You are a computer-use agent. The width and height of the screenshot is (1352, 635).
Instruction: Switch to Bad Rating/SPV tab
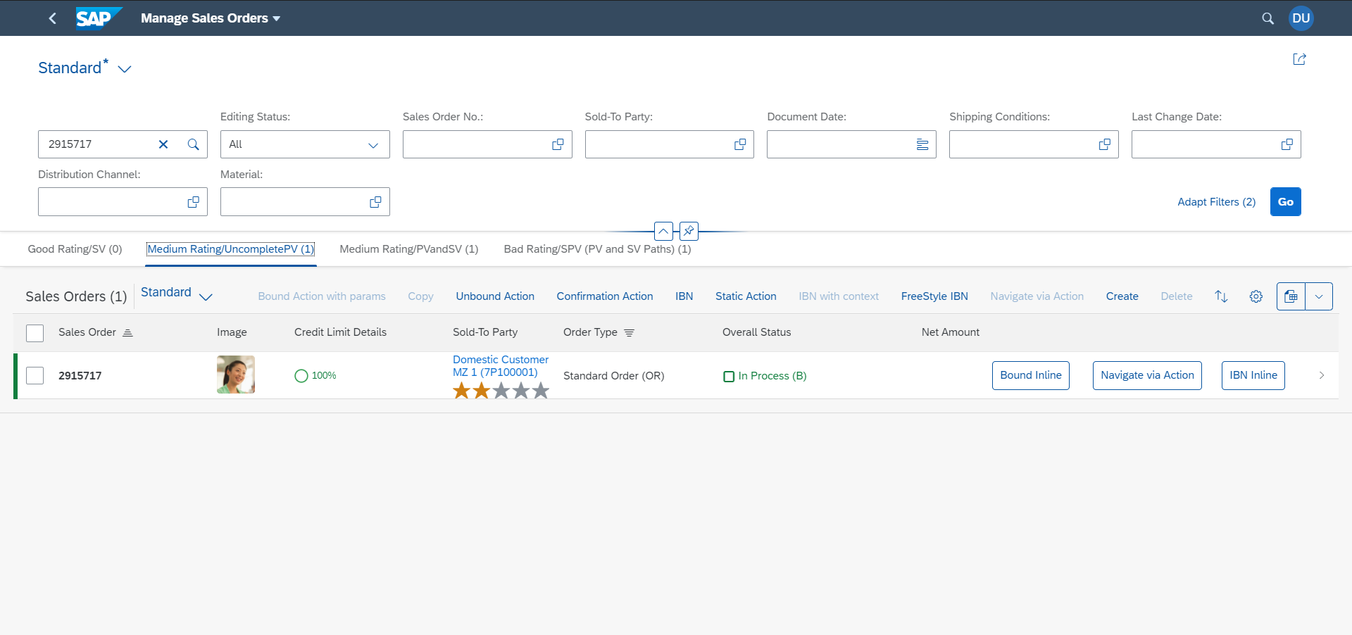(x=597, y=249)
